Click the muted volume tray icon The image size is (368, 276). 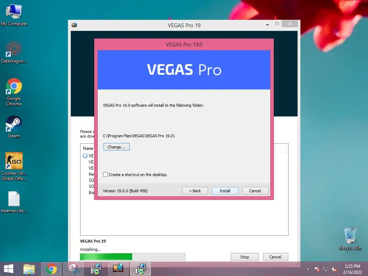pyautogui.click(x=334, y=269)
